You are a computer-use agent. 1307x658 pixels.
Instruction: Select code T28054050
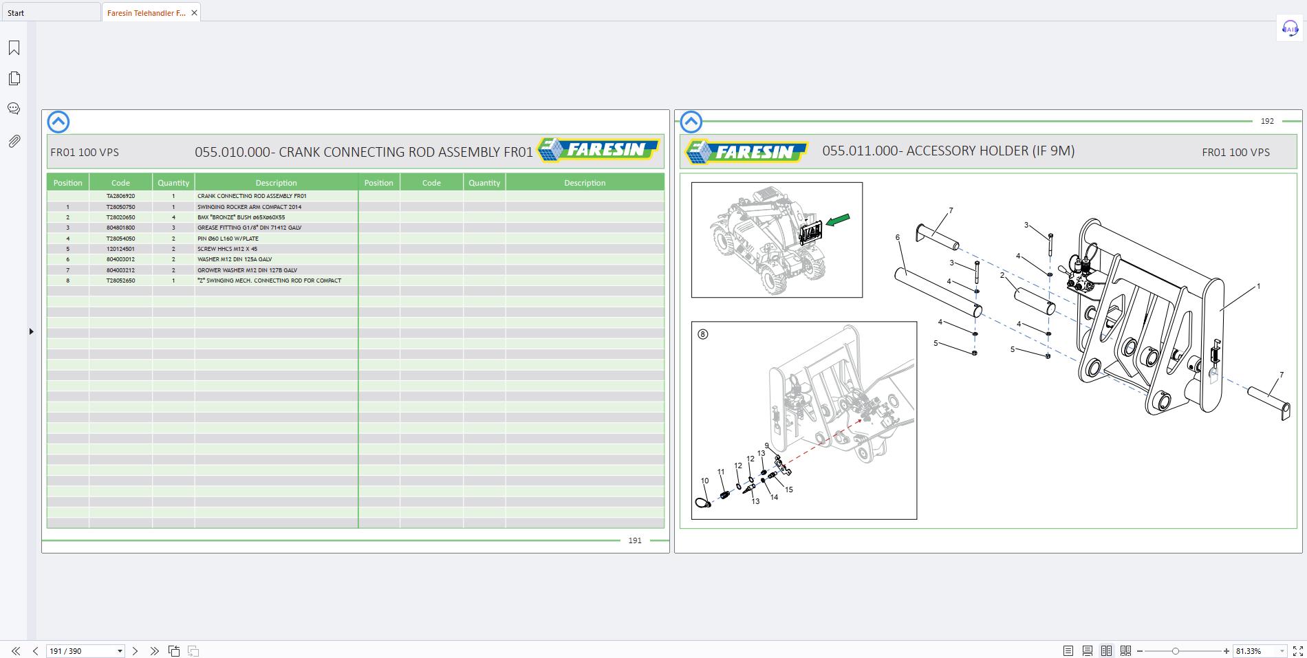click(x=120, y=239)
